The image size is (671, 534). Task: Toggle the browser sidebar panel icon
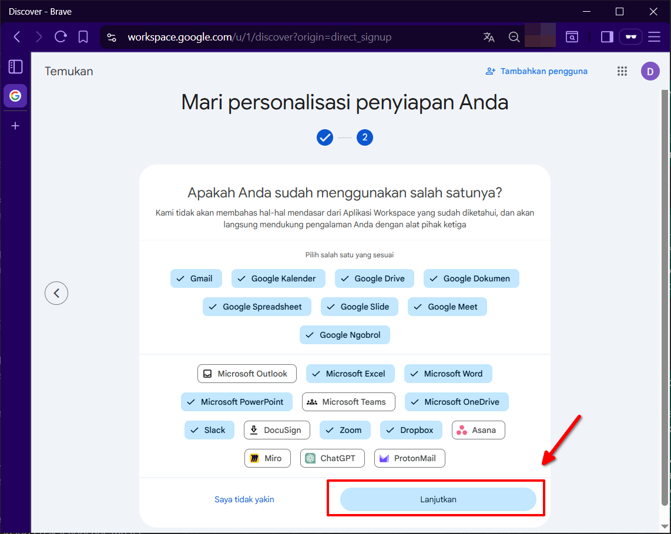(x=607, y=37)
